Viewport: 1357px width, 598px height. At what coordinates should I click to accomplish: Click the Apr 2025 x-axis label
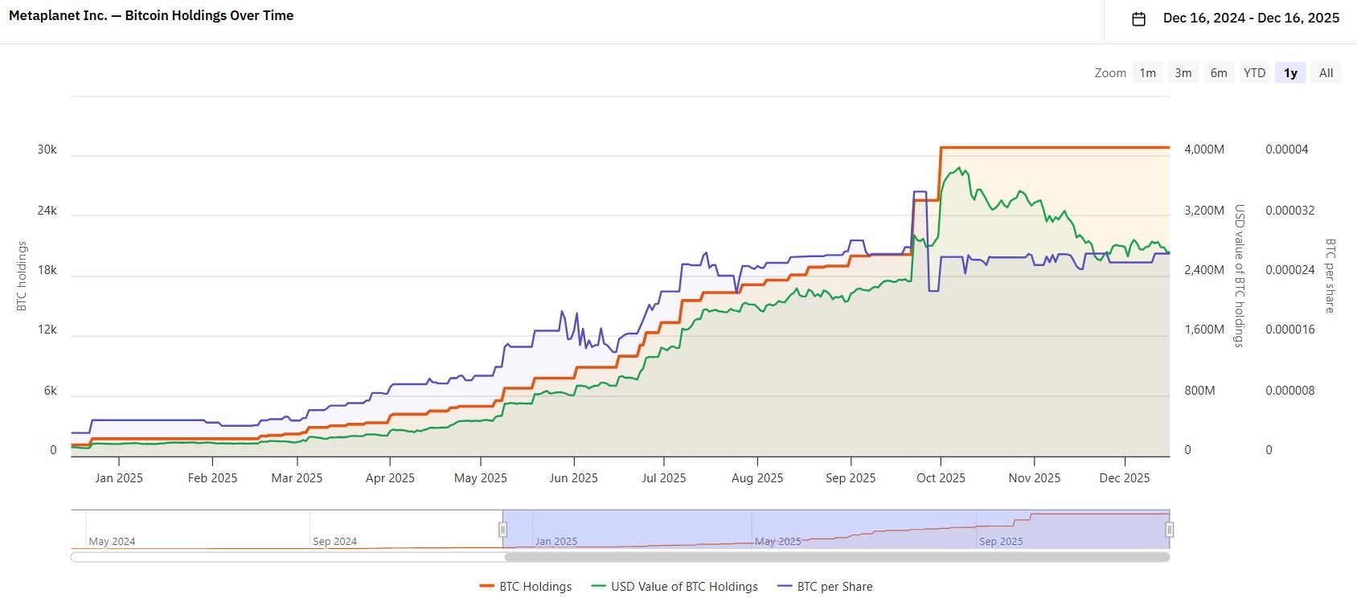pyautogui.click(x=390, y=478)
